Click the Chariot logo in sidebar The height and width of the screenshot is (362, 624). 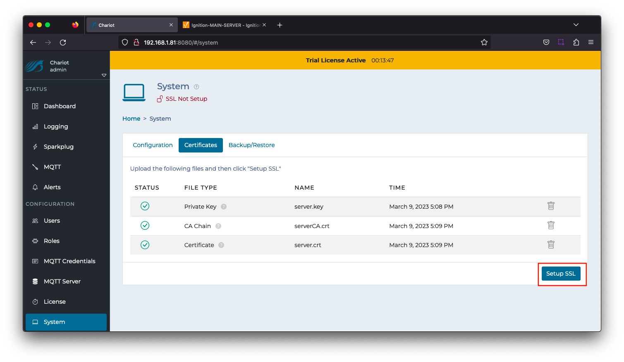pos(34,66)
